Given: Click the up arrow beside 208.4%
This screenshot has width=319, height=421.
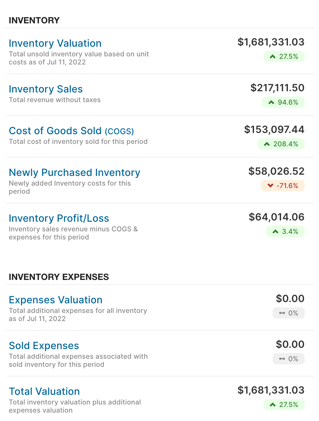Looking at the screenshot, I should tap(267, 144).
